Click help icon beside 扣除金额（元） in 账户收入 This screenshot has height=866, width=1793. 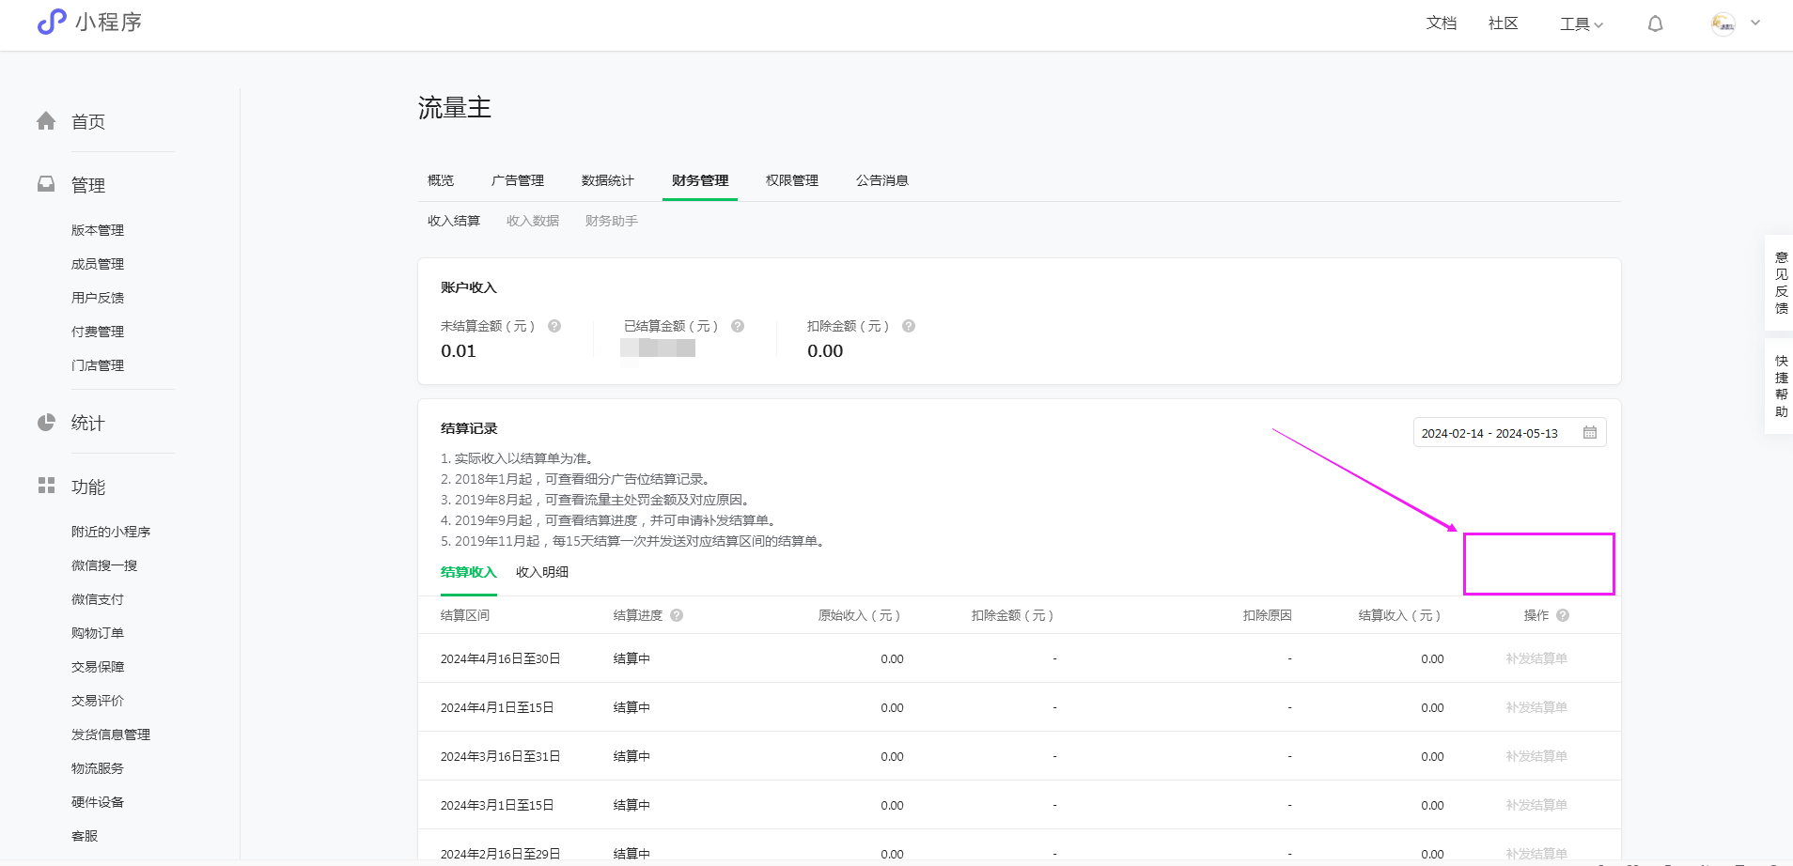[909, 326]
